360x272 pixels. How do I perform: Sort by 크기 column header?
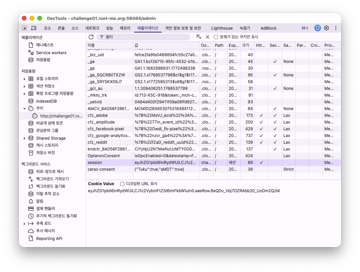247,45
